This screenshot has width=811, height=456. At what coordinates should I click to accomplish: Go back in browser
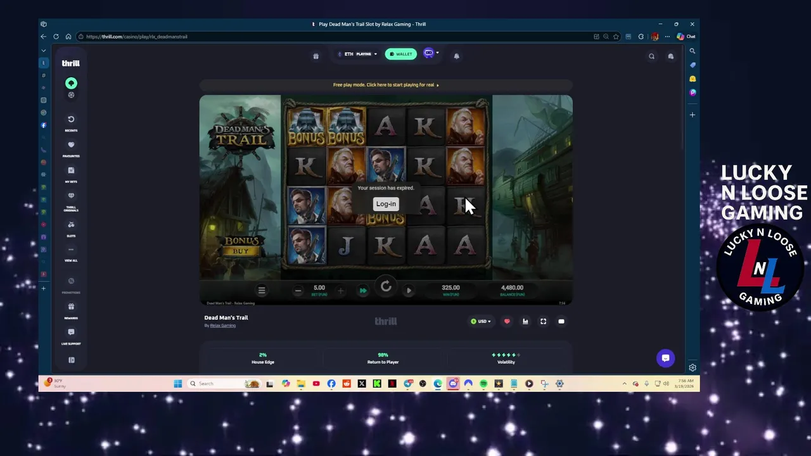pos(44,37)
